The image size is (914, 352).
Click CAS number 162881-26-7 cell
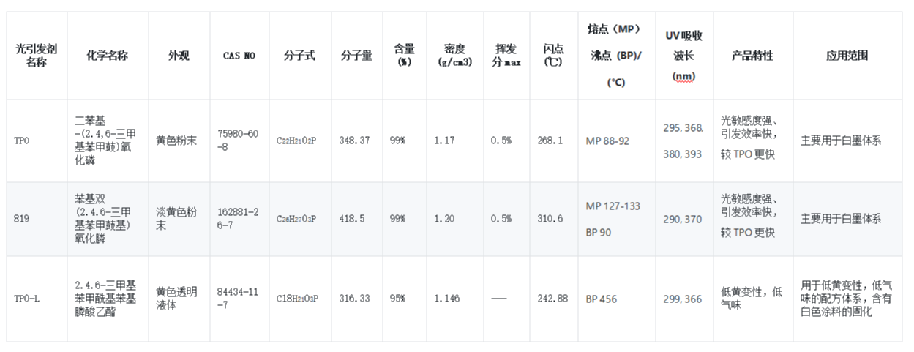click(x=239, y=219)
